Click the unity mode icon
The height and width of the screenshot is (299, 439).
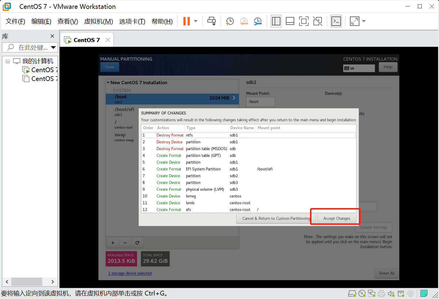318,21
